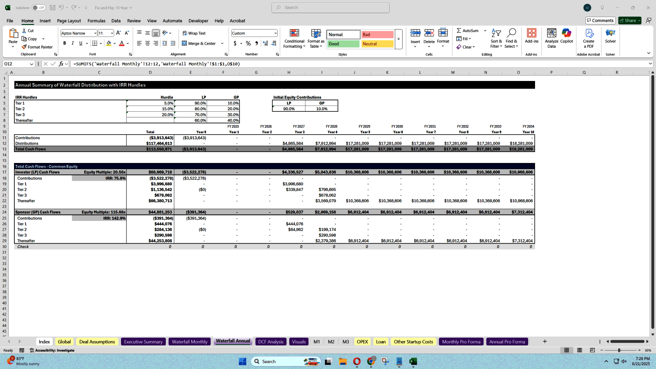Switch to Page Layout view
The width and height of the screenshot is (656, 369).
tap(579, 350)
